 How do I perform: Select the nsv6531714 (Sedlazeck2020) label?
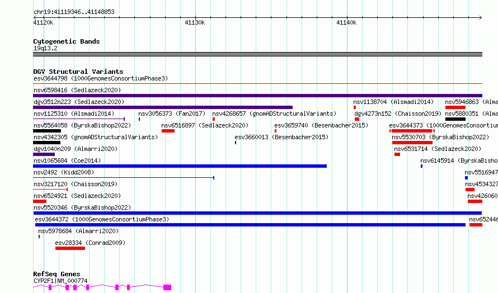click(x=438, y=149)
